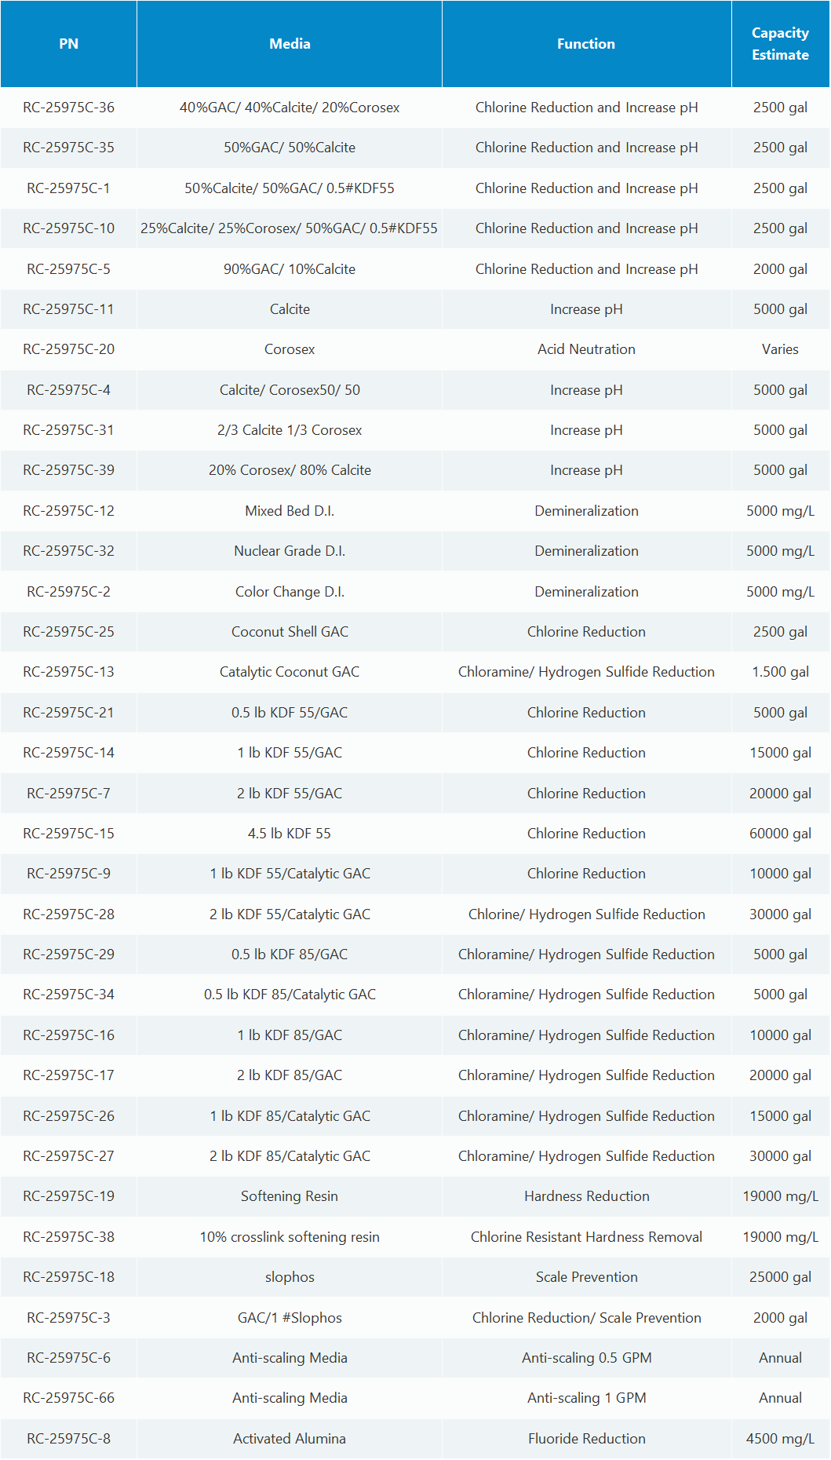Click the Nuclear Grade D.I. cell
This screenshot has width=831, height=1460.
click(290, 551)
